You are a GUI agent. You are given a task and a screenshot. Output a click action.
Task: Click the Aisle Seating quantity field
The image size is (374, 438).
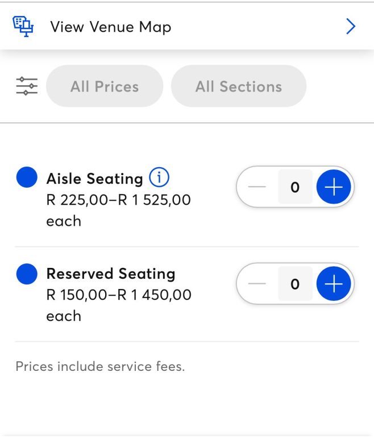pos(295,187)
